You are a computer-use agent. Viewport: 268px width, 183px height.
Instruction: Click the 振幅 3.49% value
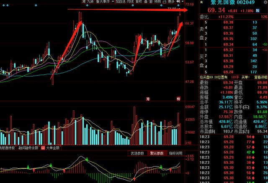pos(228,97)
